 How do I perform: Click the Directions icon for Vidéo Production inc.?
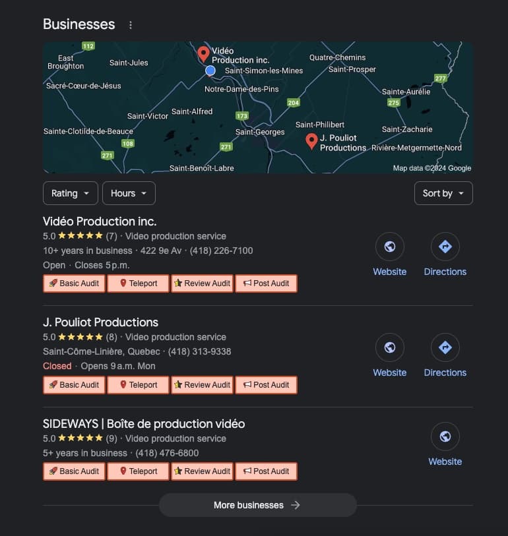[x=445, y=247]
